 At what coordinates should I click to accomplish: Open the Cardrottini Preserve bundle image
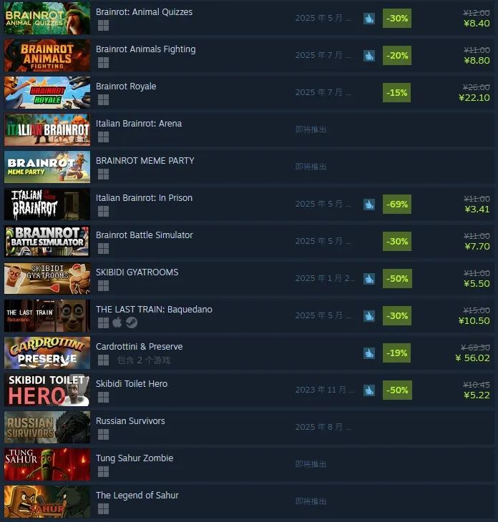click(47, 353)
